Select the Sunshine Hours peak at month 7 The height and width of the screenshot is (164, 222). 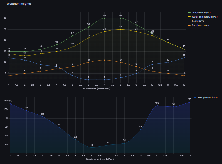[x=104, y=60]
